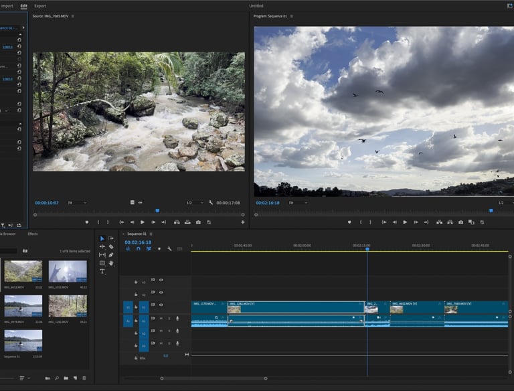Click the Source monitor playhead scrubber
Screen dimensions: 514x391
point(157,210)
